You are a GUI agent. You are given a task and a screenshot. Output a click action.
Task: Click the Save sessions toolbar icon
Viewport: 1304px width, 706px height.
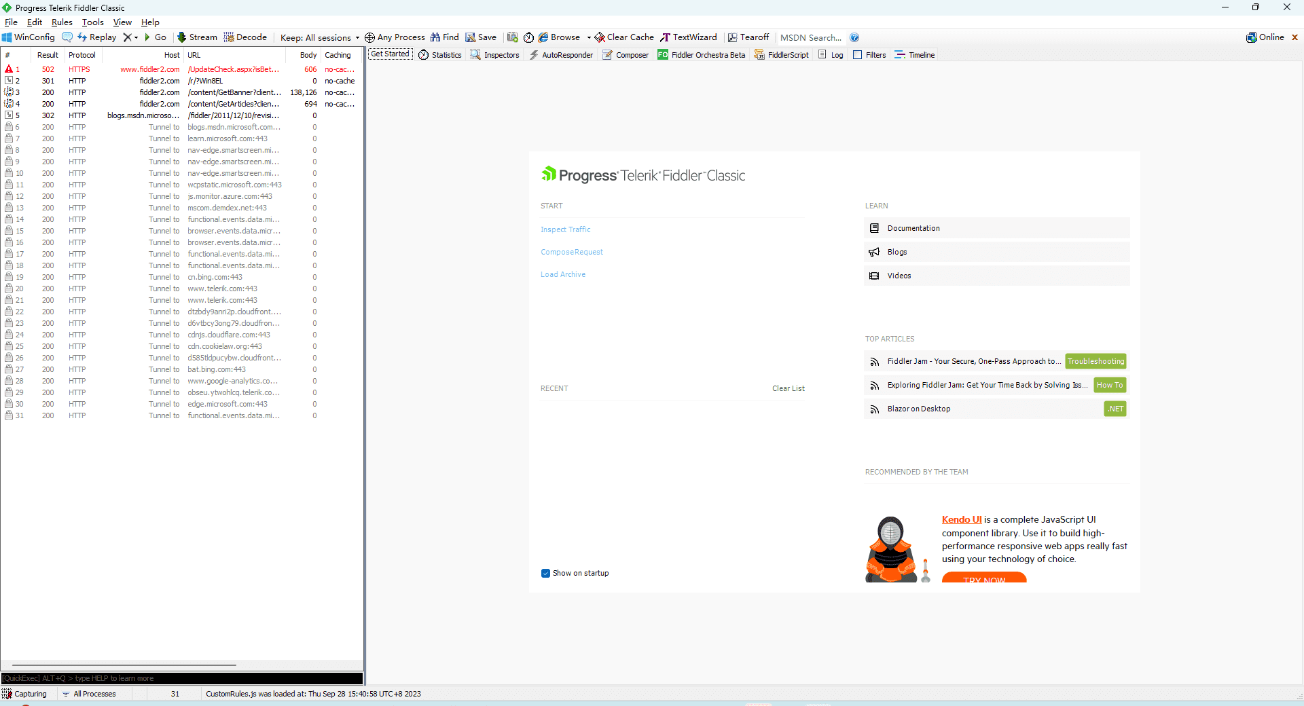[481, 37]
